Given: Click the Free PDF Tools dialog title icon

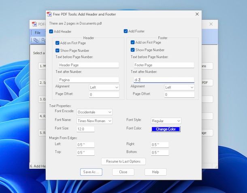Looking at the screenshot, I should (x=49, y=14).
